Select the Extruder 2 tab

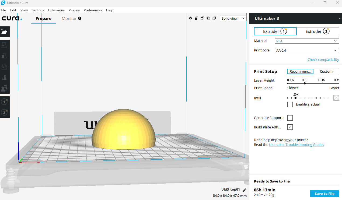pos(317,31)
